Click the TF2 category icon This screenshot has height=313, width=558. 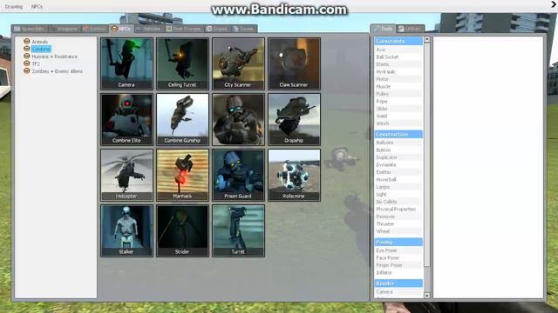(27, 63)
